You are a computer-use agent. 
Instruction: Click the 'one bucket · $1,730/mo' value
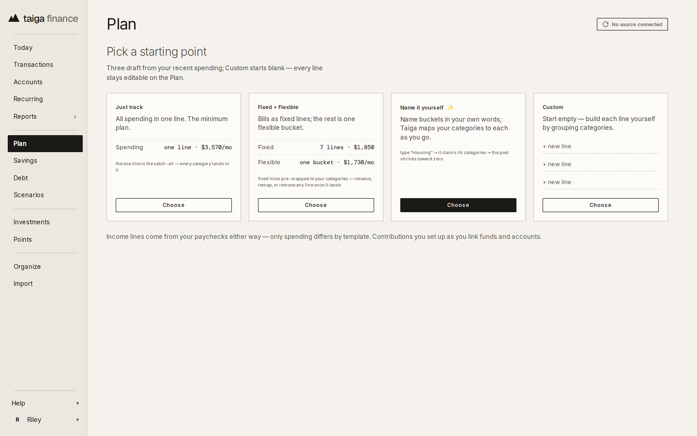click(x=337, y=162)
